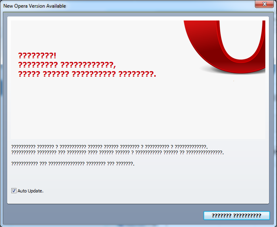This screenshot has width=277, height=227.
Task: Click the red headline line ending with period
Action: pos(87,74)
